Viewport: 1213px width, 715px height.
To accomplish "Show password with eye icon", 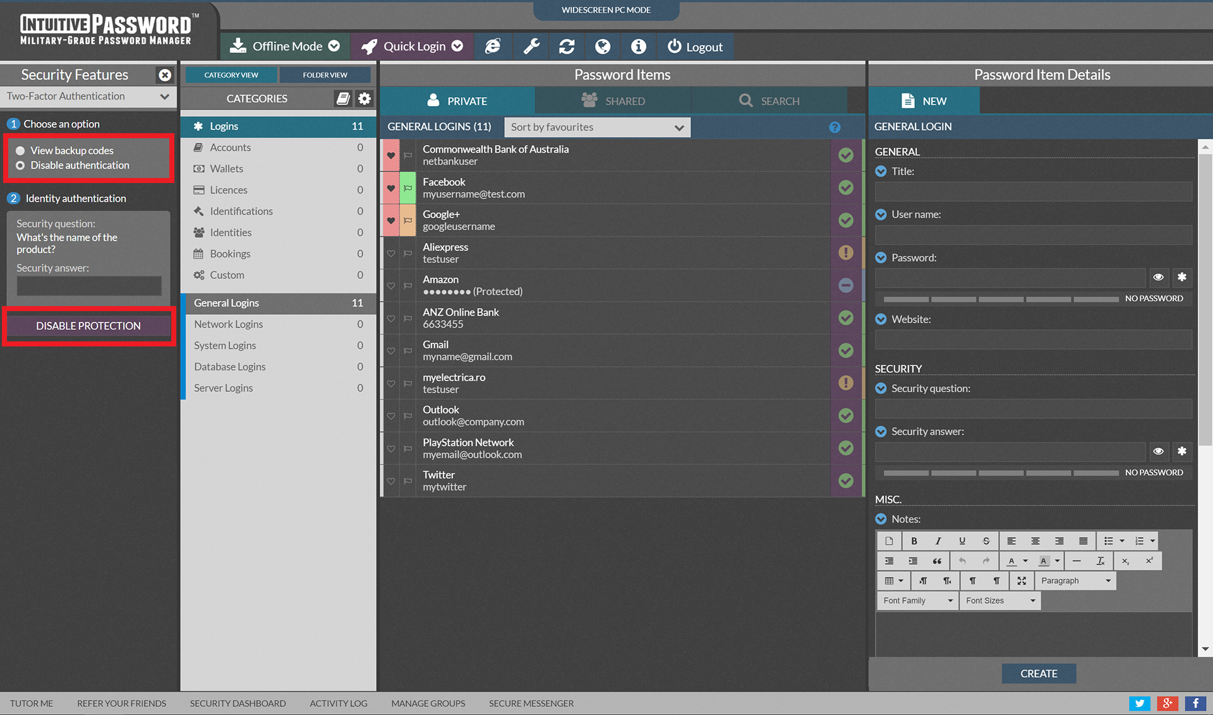I will coord(1158,277).
